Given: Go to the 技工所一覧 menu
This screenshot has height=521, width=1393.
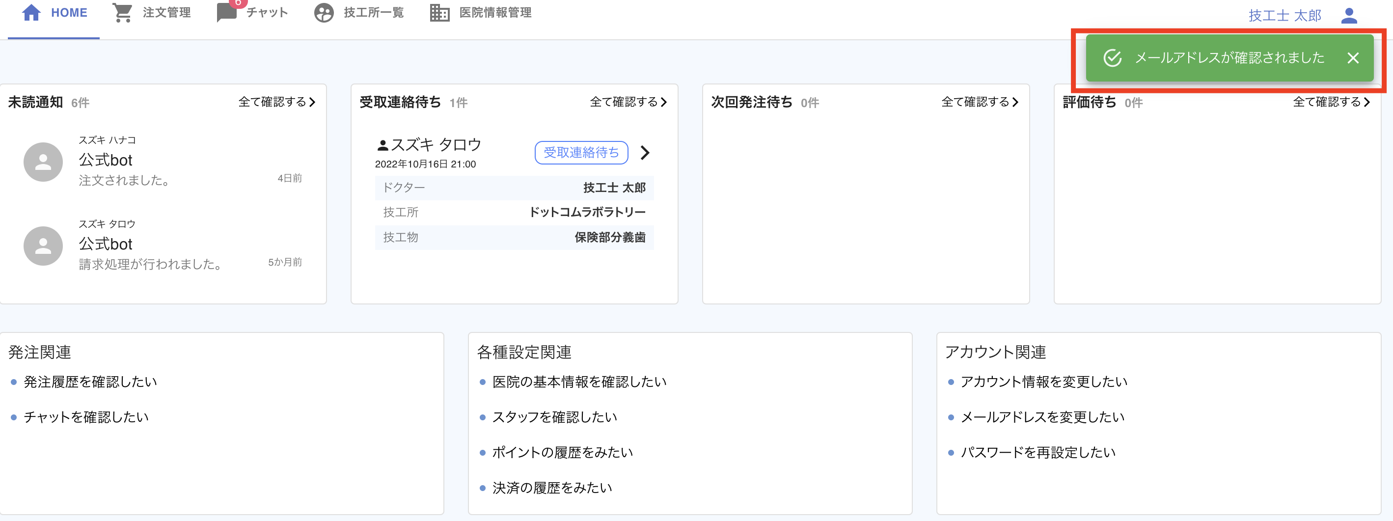Looking at the screenshot, I should coord(373,12).
